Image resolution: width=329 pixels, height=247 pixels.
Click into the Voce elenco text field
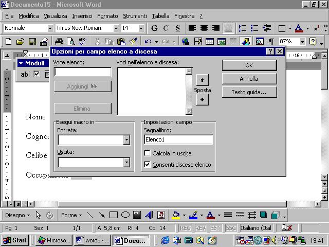pyautogui.click(x=82, y=72)
